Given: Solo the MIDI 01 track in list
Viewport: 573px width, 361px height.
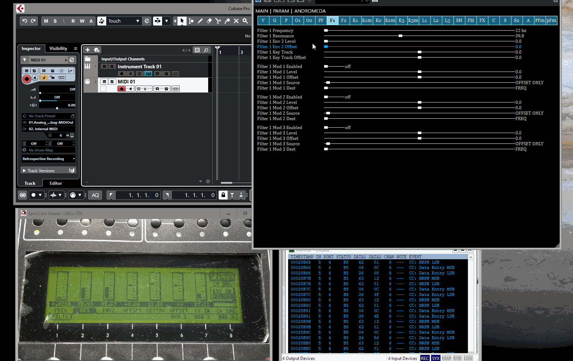Looking at the screenshot, I should [x=112, y=82].
